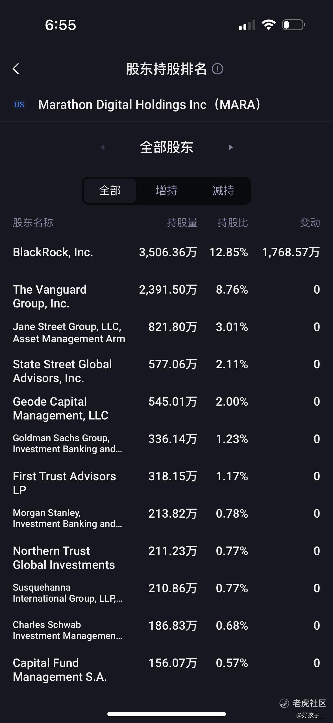The height and width of the screenshot is (723, 333).
Task: Open The Vanguard Group, Inc. row
Action: click(166, 296)
